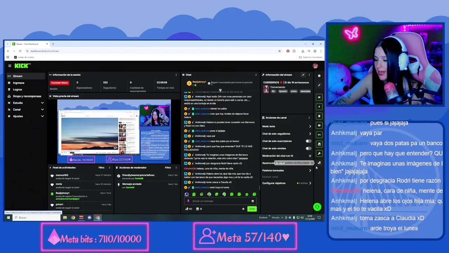The height and width of the screenshot is (253, 449).
Task: Open Palabras baneadas list
Action: (x=287, y=170)
